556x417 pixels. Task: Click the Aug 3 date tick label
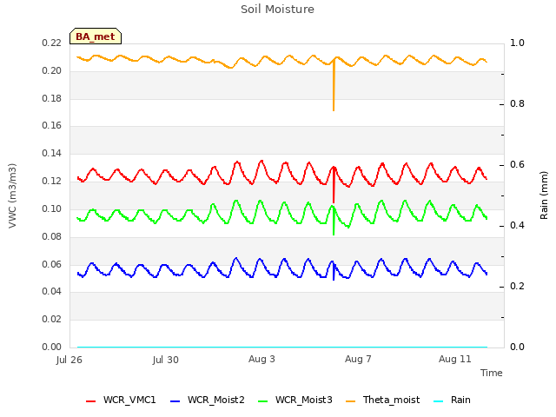click(x=261, y=359)
